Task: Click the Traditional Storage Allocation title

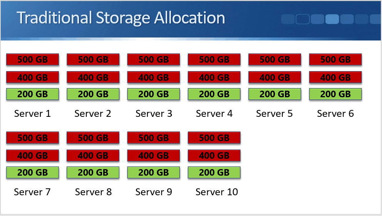Action: pos(121,18)
